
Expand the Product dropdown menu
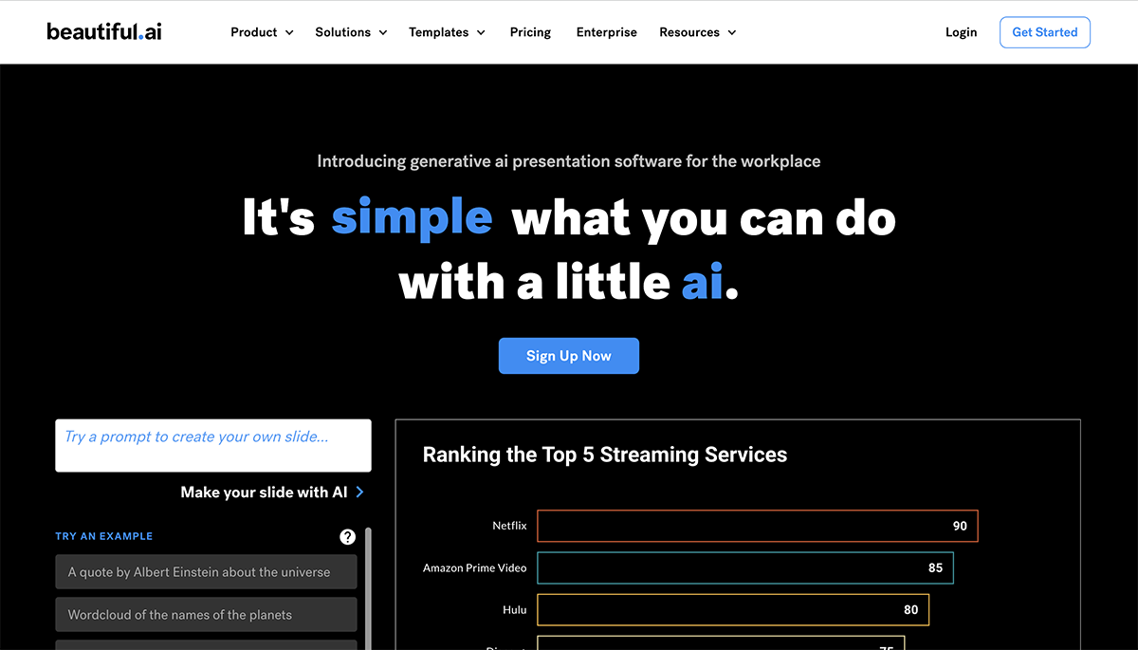point(262,32)
